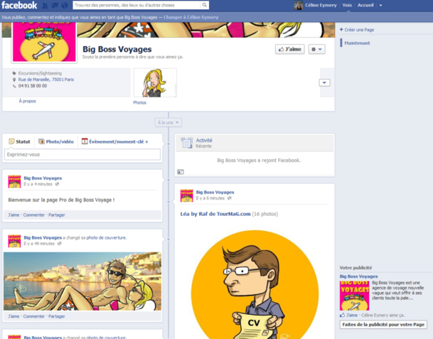Image resolution: width=433 pixels, height=339 pixels.
Task: Click the 'Exprimez-vous' status input field
Action: [x=82, y=154]
